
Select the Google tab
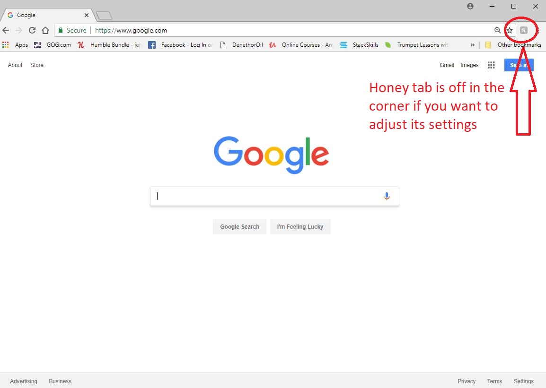click(x=45, y=15)
